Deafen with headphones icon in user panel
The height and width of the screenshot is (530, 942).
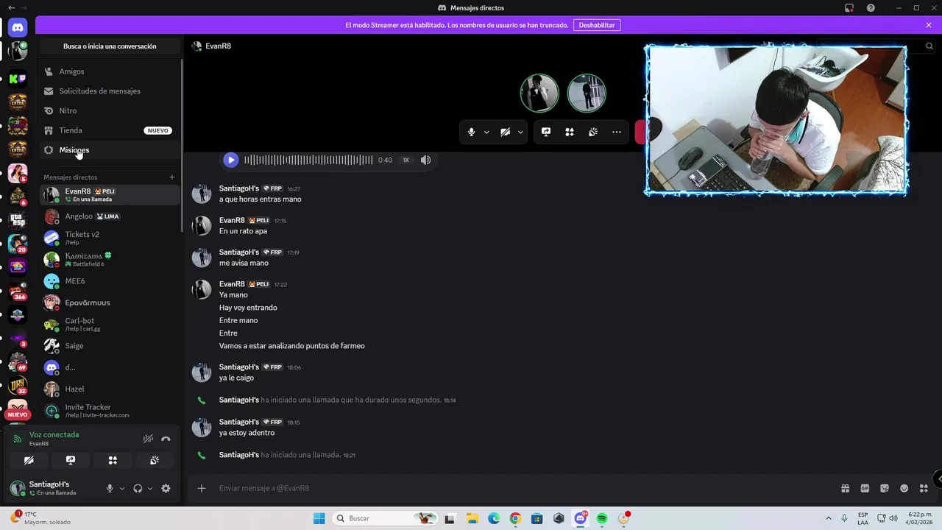coord(138,488)
